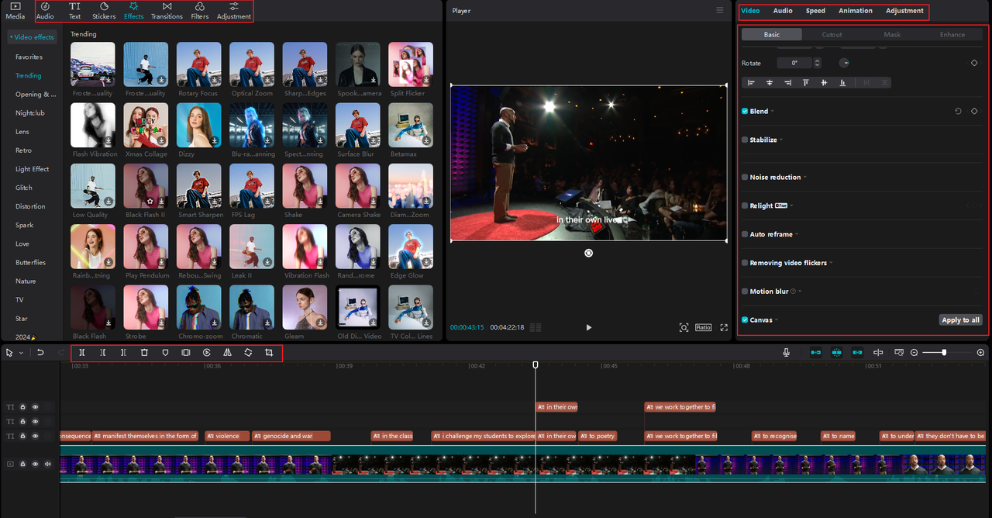The image size is (992, 518).
Task: Expand the Auto reframe section arrow
Action: (797, 235)
